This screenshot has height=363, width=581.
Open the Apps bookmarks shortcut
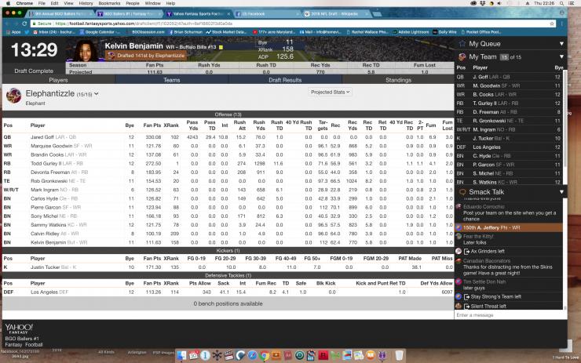pos(13,32)
